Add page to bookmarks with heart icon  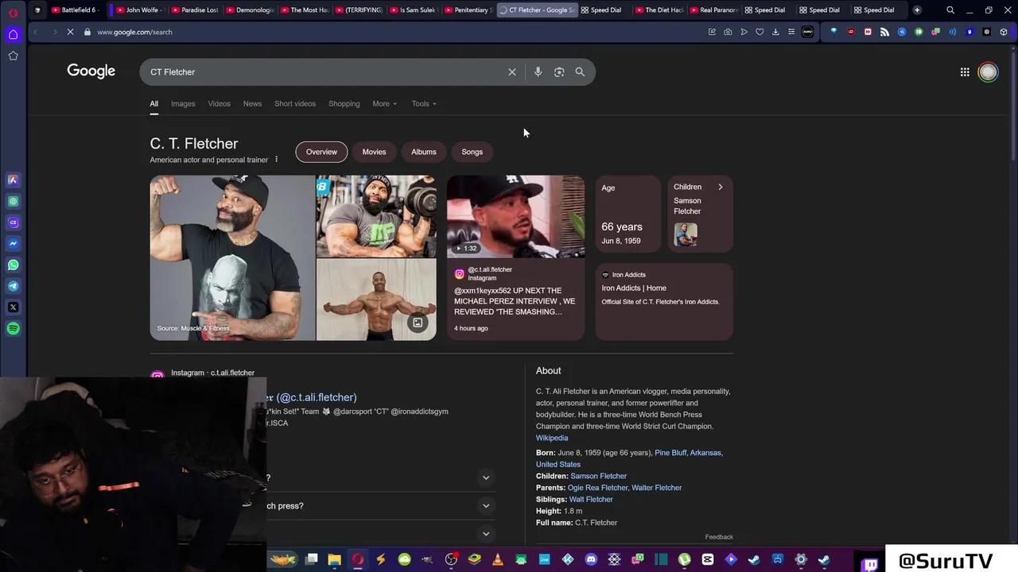point(760,32)
